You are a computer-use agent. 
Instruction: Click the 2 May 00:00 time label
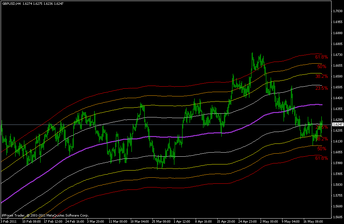click(269, 221)
